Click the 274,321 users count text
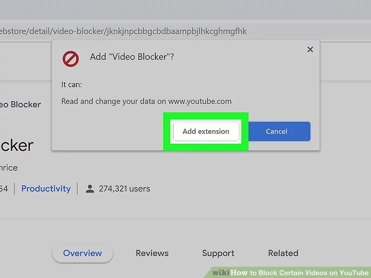 pos(124,189)
